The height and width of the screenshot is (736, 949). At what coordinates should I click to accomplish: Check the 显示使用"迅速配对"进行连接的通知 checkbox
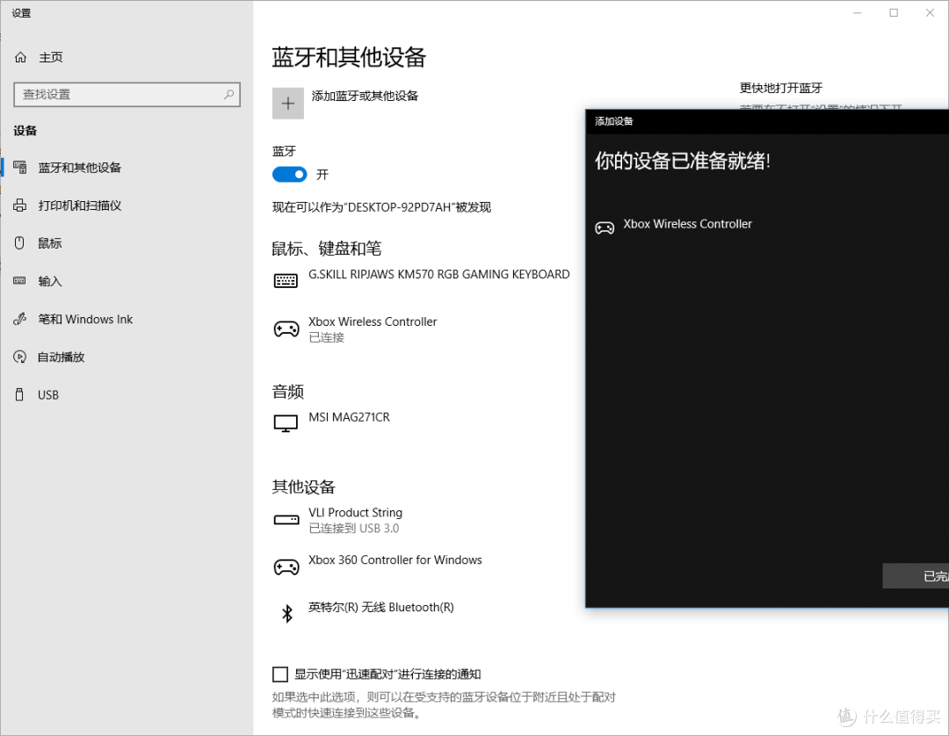[x=280, y=675]
